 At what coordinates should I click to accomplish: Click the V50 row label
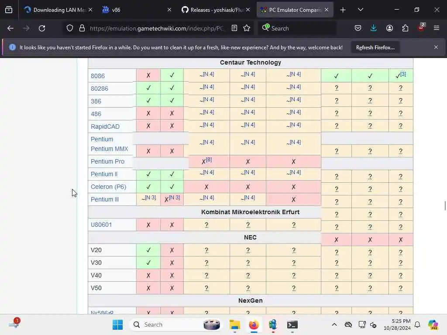pos(96,288)
